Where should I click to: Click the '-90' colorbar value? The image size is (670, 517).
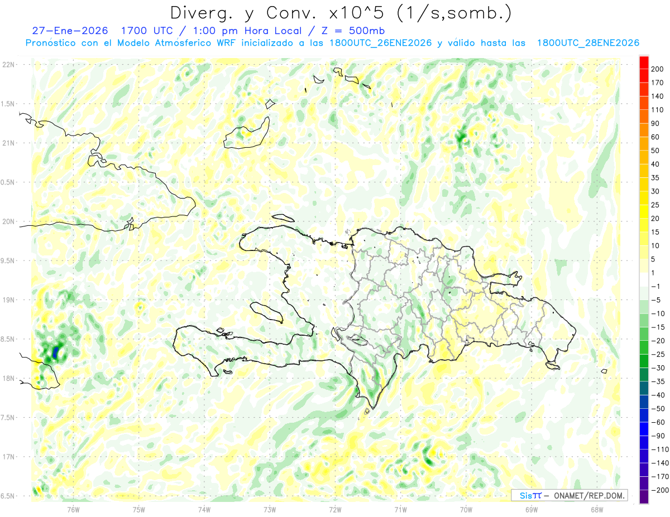[x=658, y=436]
